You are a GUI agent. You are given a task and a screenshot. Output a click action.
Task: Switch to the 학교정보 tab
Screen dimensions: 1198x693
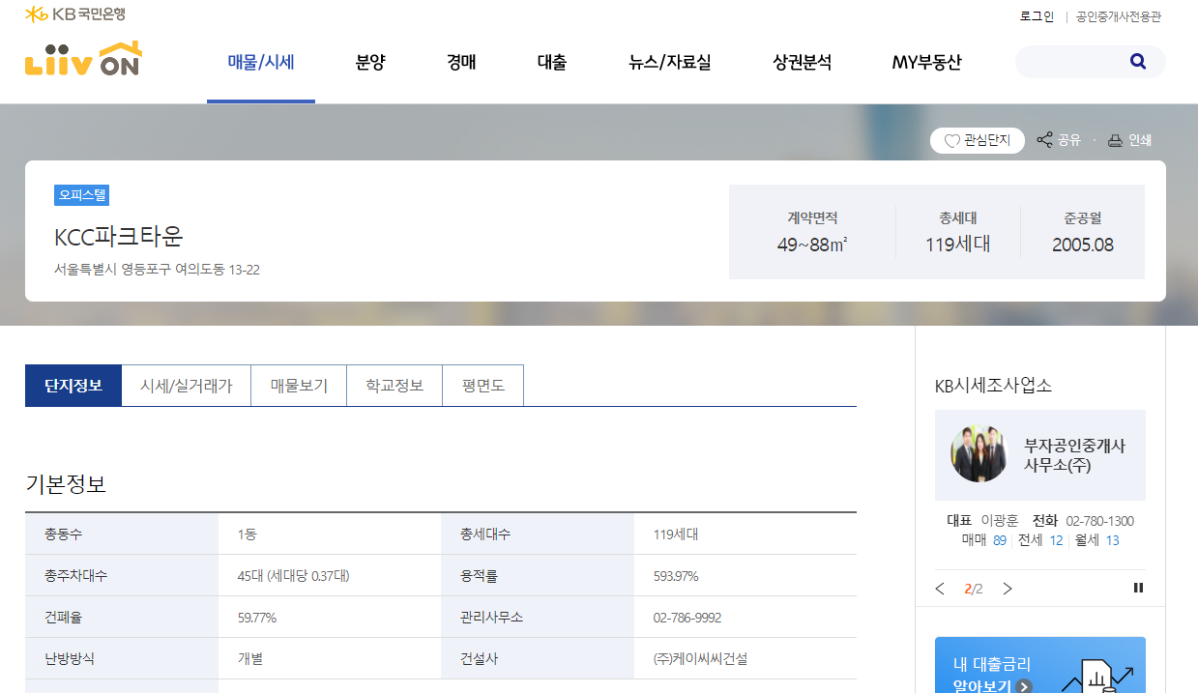coord(394,386)
